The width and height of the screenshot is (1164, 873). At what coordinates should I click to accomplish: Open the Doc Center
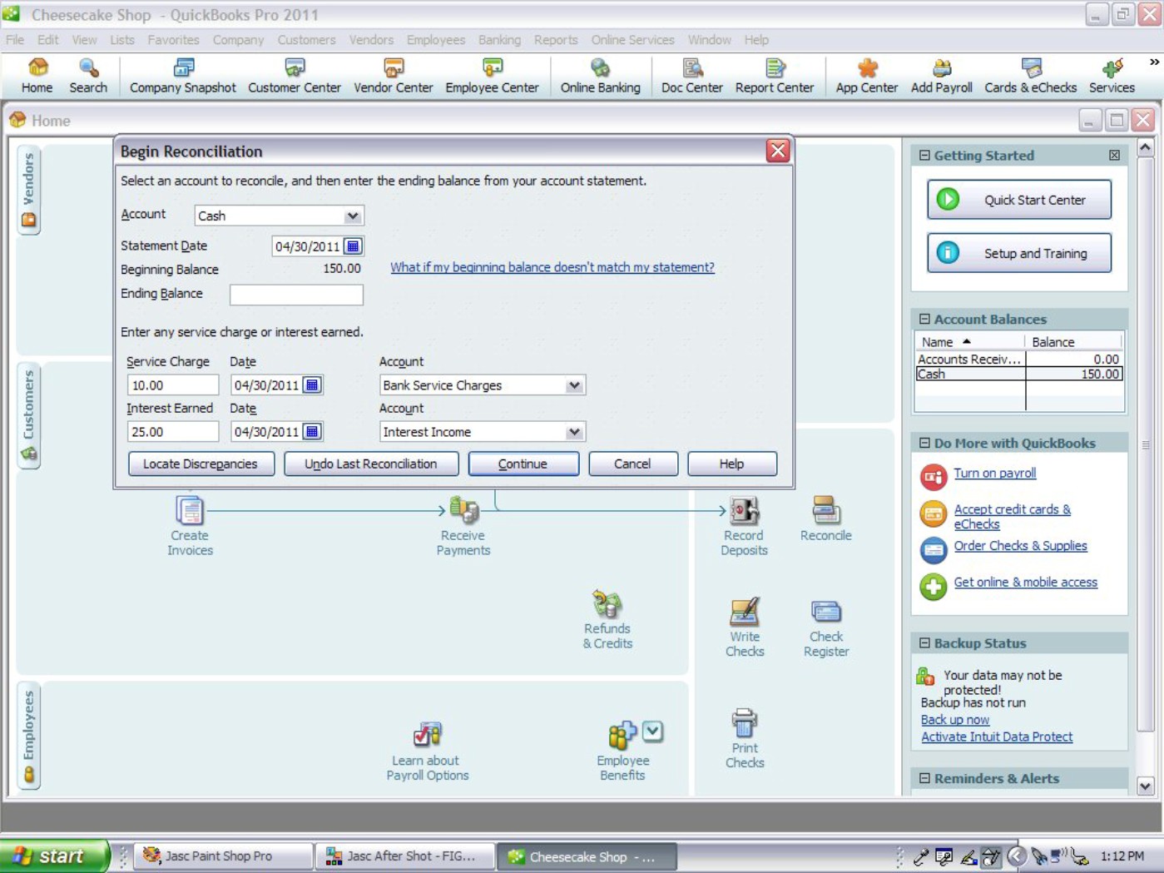tap(692, 76)
